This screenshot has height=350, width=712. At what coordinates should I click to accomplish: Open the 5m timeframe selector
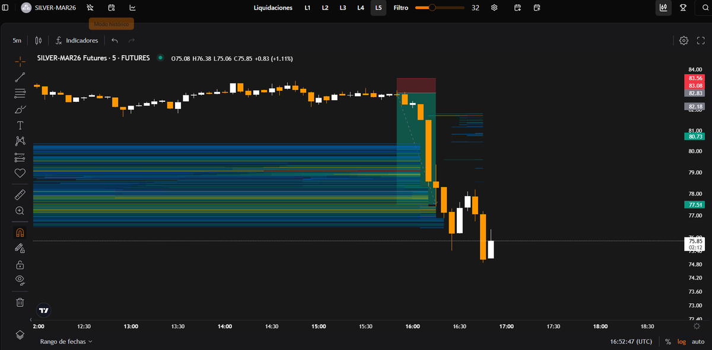(17, 40)
